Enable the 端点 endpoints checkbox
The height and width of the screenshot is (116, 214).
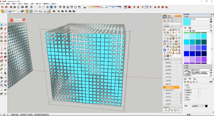(185, 97)
